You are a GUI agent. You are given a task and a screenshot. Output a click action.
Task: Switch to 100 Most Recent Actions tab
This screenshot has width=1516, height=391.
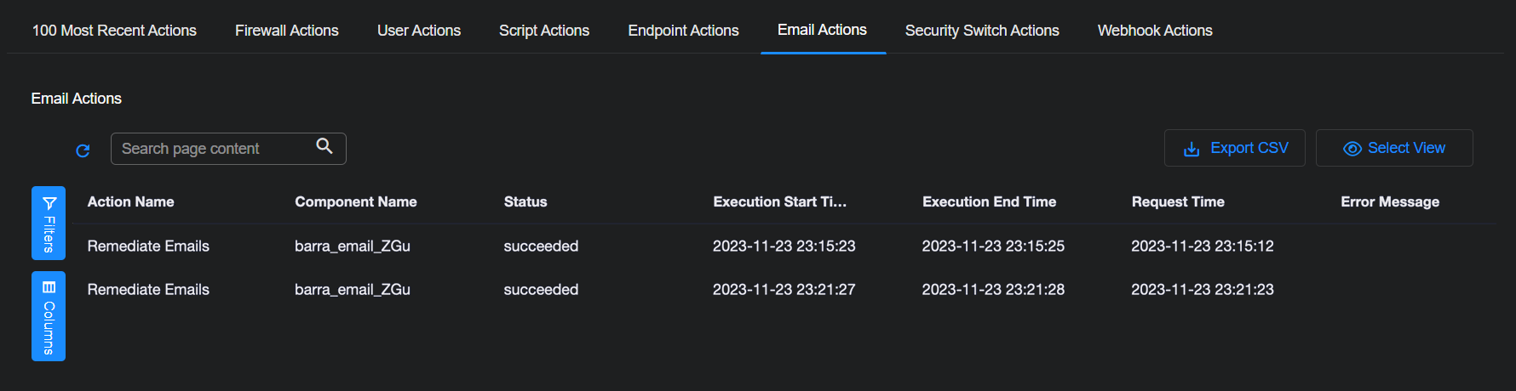(114, 31)
